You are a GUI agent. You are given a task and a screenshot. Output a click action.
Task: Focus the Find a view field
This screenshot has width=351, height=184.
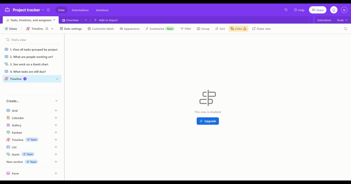pos(32,40)
